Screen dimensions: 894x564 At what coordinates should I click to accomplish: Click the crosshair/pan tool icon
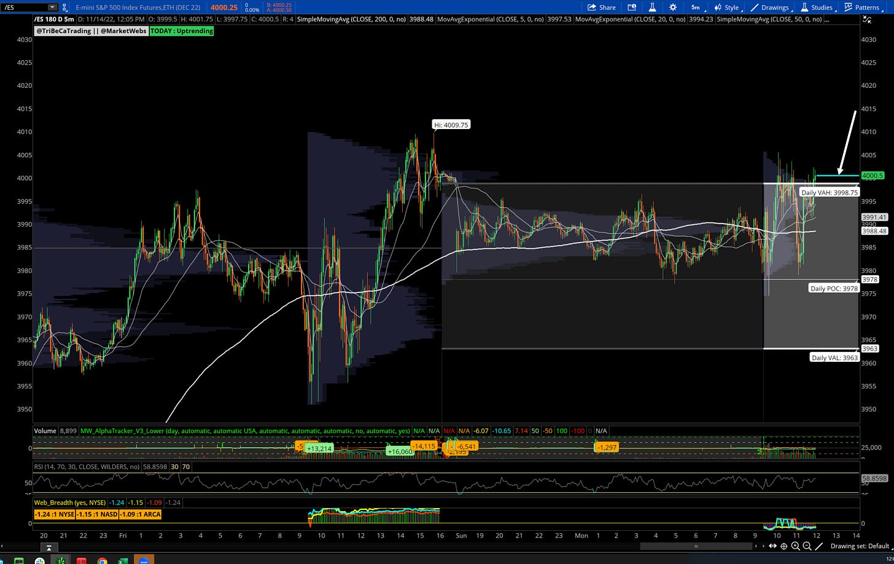click(783, 546)
